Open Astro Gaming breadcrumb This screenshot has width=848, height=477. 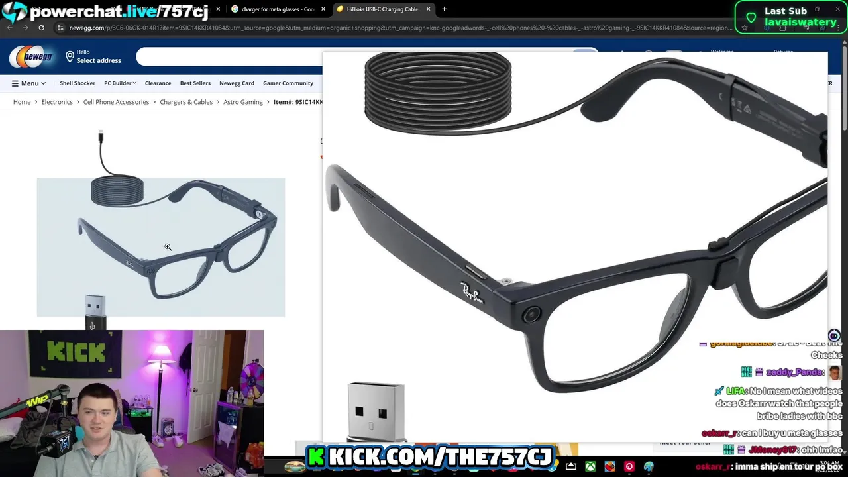pos(243,102)
